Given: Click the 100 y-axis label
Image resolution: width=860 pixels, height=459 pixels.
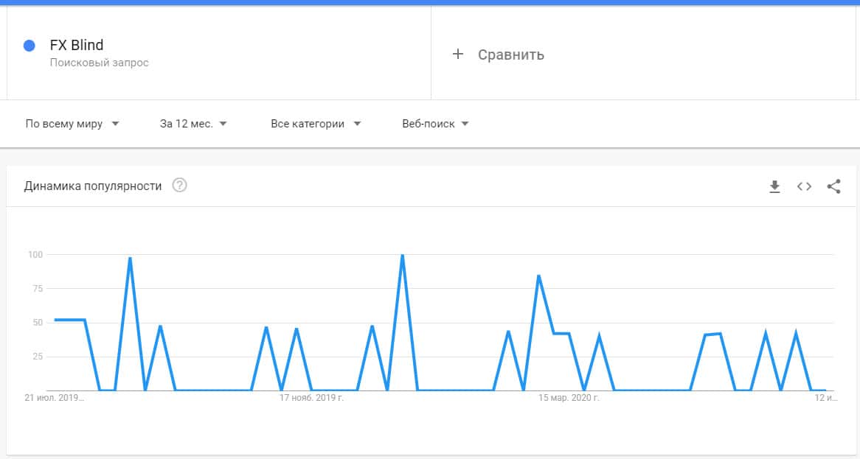Looking at the screenshot, I should pos(35,255).
